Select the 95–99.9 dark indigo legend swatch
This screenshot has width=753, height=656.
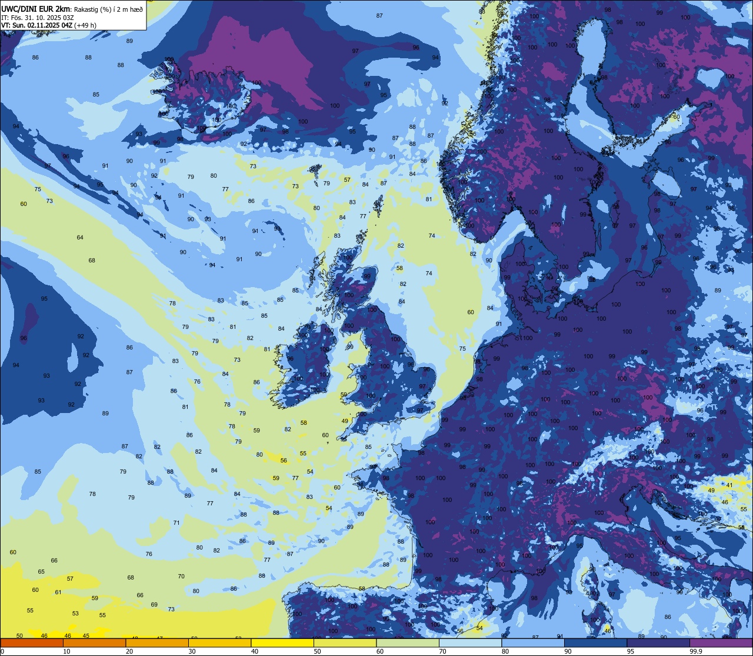658,643
